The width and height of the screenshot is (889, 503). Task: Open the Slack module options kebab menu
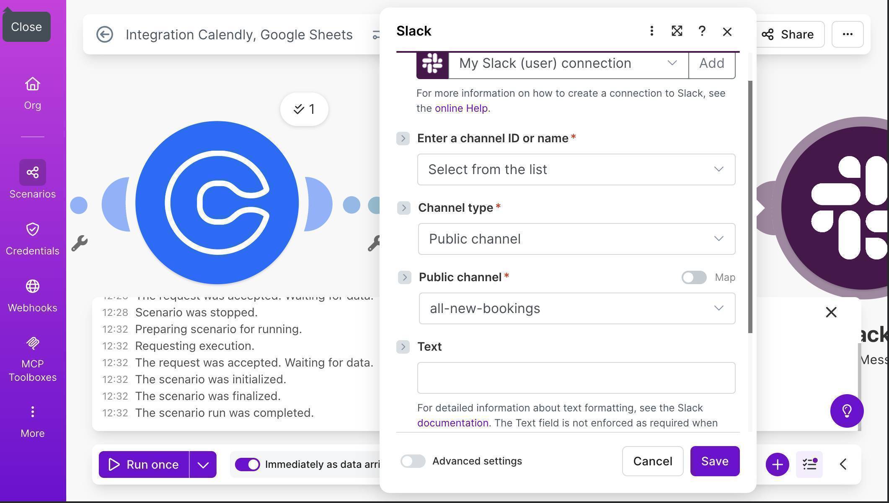click(x=651, y=31)
